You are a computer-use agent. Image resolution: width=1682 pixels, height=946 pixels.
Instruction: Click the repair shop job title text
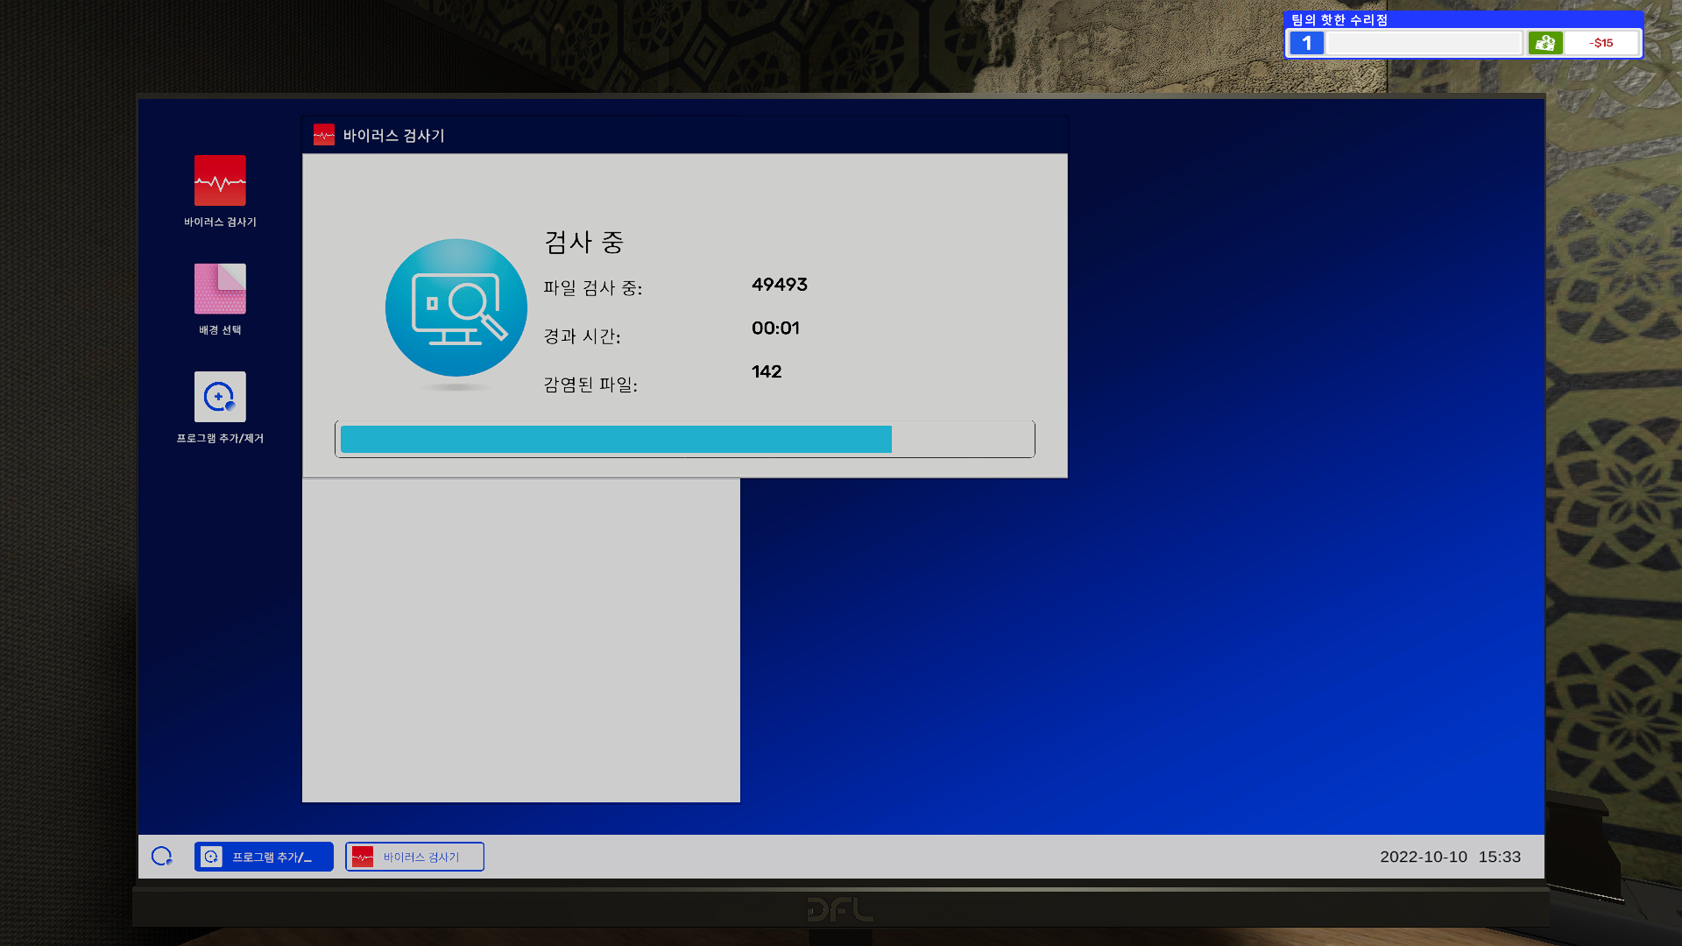pyautogui.click(x=1339, y=20)
